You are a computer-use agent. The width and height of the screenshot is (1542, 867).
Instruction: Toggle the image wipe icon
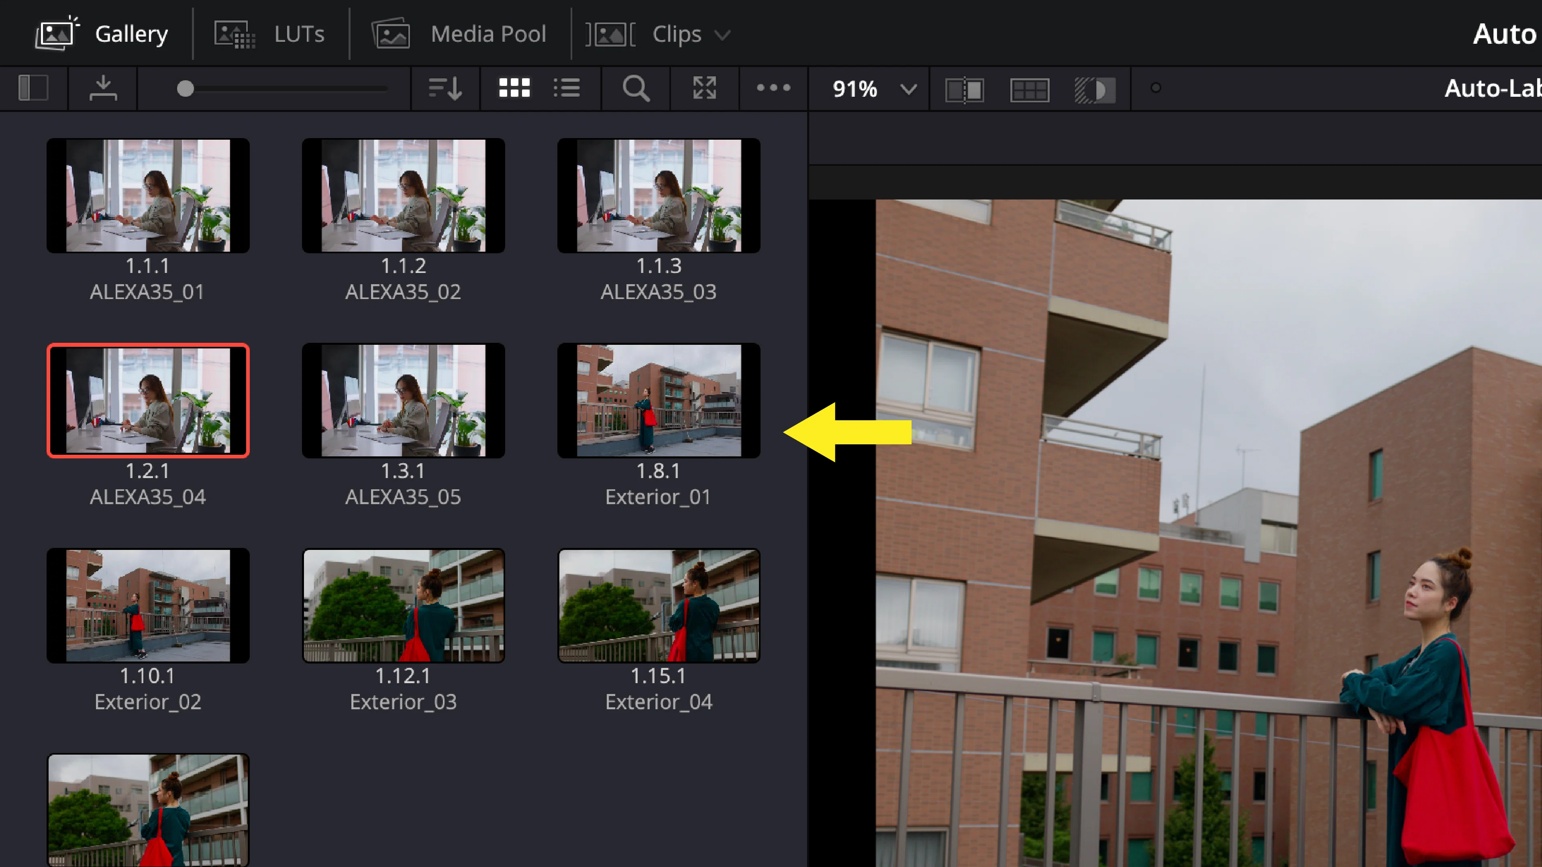(964, 90)
